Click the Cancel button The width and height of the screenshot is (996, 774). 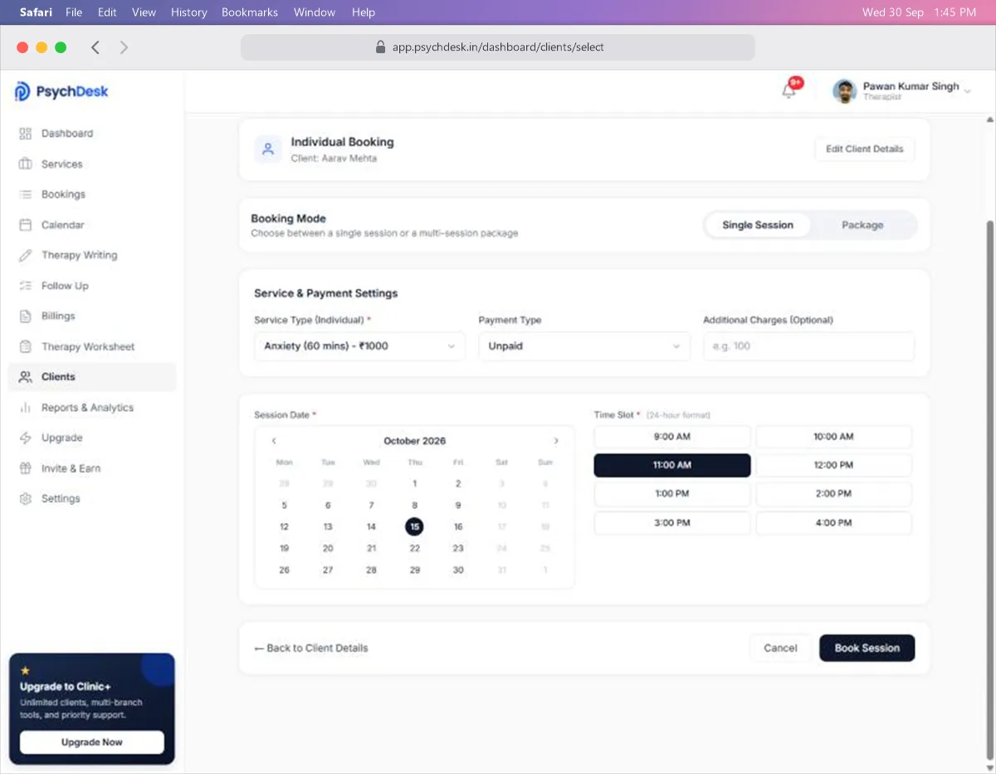780,649
